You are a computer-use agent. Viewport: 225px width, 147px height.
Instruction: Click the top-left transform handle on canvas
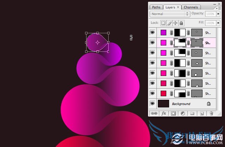[86, 33]
